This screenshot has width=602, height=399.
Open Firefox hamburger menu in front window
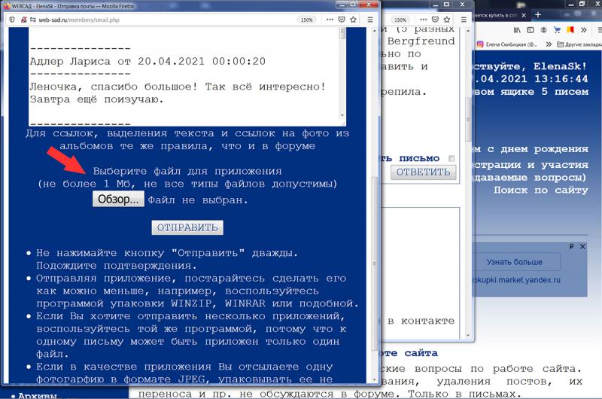pyautogui.click(x=369, y=20)
